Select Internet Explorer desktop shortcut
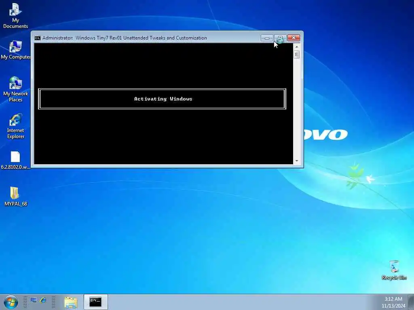 (x=16, y=126)
